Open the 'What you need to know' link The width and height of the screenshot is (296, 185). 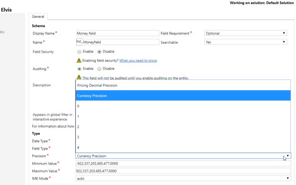tap(138, 61)
